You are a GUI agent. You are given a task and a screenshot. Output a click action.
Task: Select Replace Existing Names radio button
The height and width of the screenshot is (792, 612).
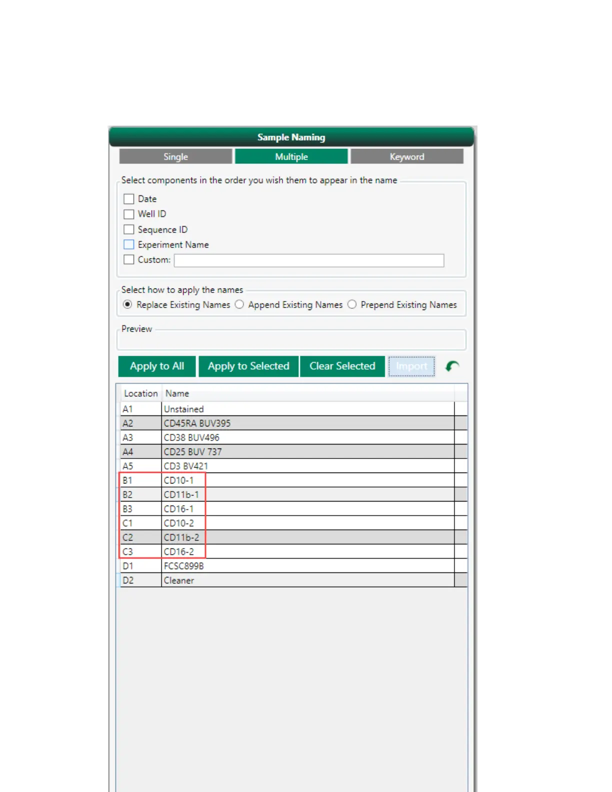(127, 304)
